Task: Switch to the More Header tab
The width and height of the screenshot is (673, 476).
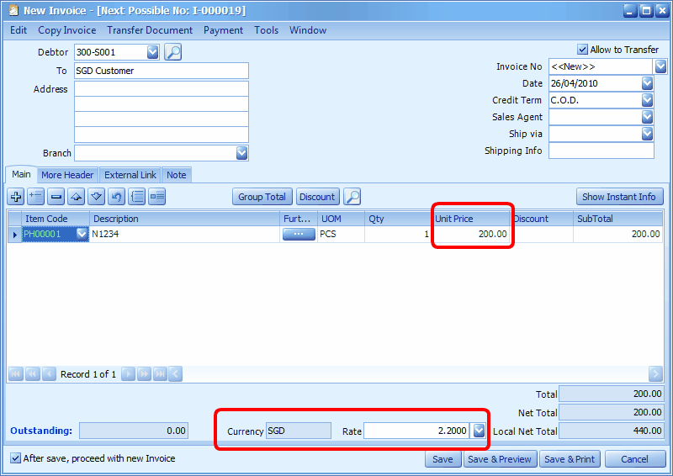Action: point(67,175)
